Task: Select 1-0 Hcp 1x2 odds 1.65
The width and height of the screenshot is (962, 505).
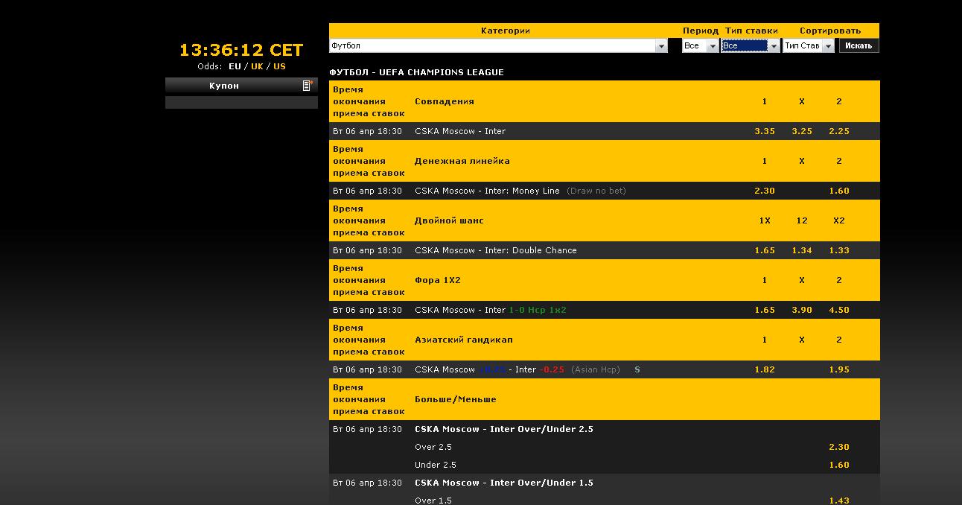Action: coord(765,310)
